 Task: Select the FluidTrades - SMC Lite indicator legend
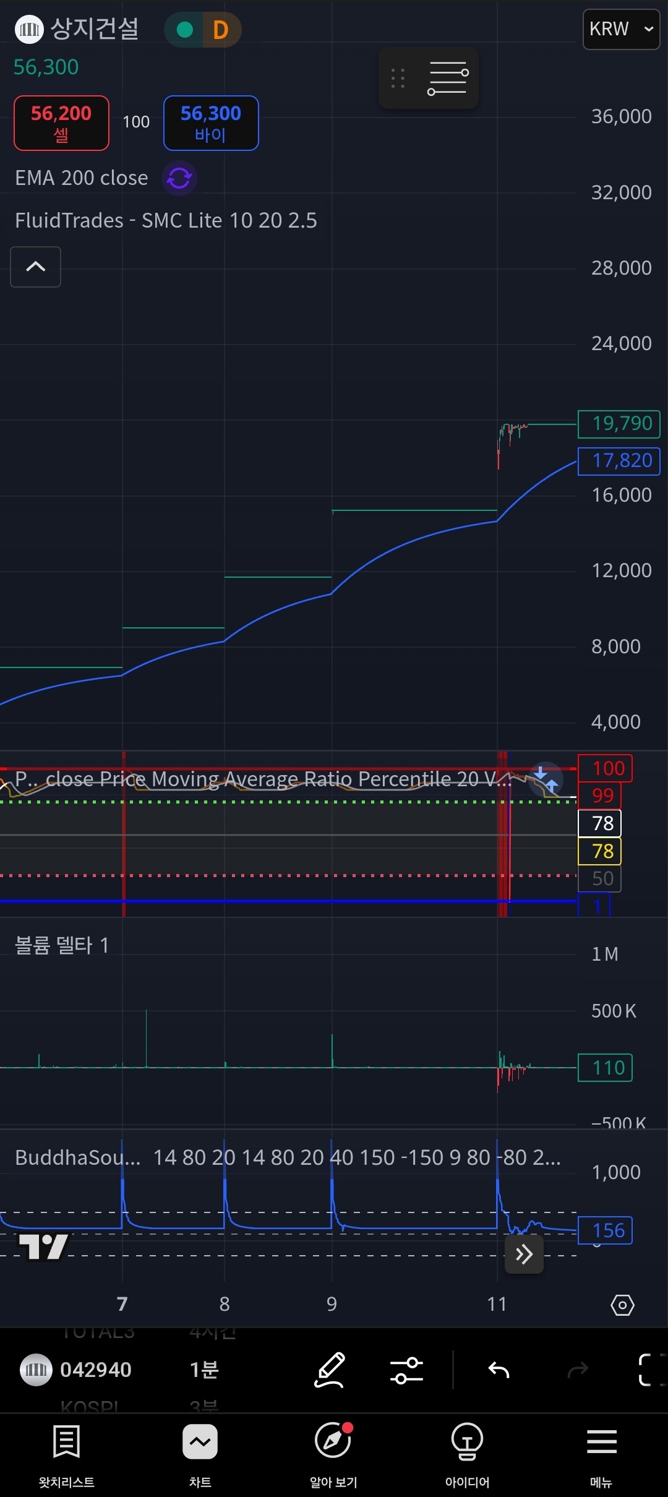coord(166,221)
